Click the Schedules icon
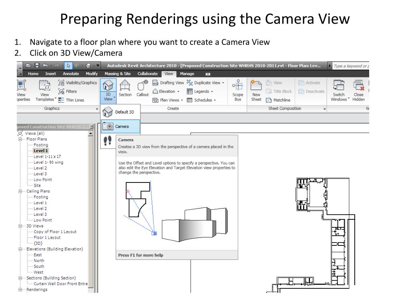 [x=189, y=100]
